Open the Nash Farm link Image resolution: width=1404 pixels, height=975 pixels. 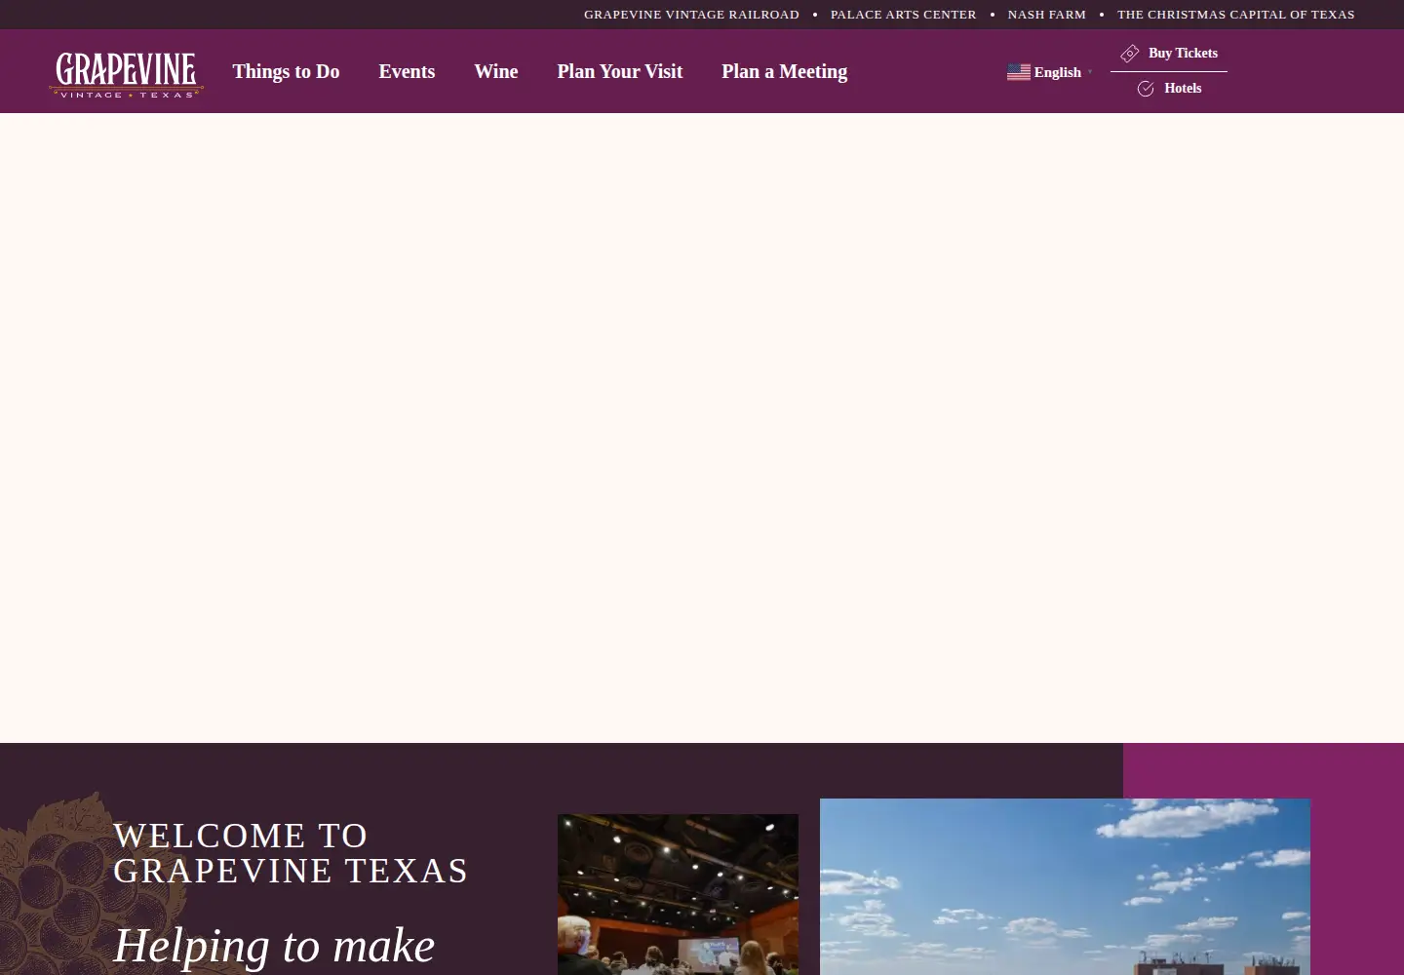pyautogui.click(x=1047, y=15)
